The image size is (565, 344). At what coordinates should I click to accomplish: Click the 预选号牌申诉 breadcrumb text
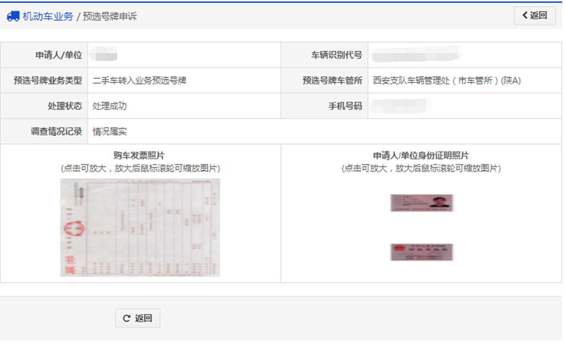coord(109,17)
